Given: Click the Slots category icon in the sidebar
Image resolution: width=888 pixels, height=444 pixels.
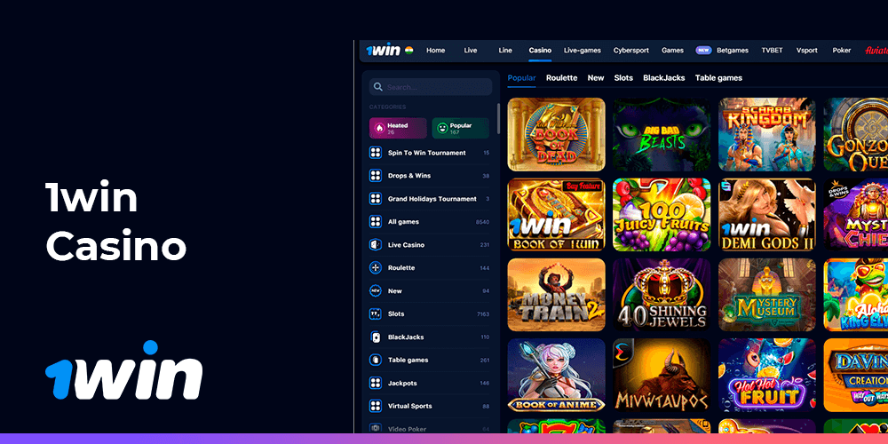Looking at the screenshot, I should coord(376,313).
